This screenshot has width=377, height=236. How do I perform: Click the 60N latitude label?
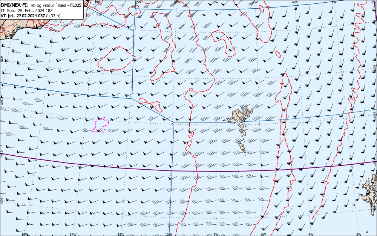click(2, 201)
